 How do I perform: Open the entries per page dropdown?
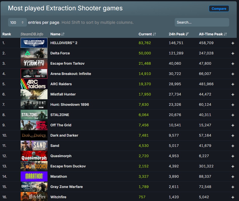(x=17, y=22)
